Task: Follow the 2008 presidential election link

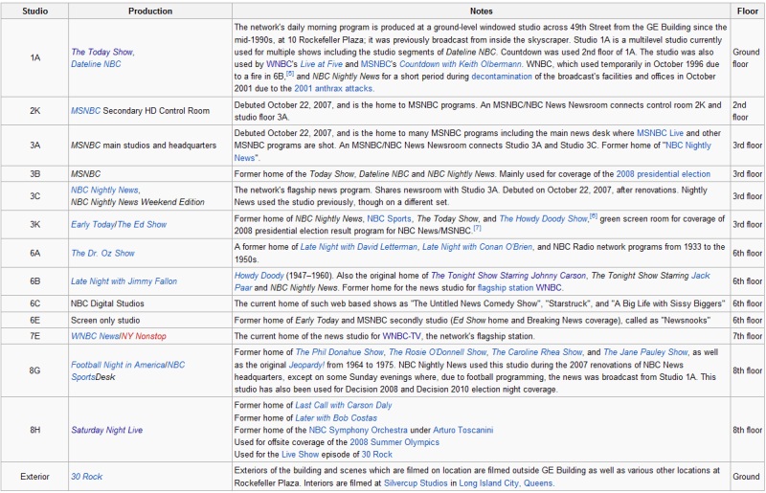Action: (x=663, y=174)
